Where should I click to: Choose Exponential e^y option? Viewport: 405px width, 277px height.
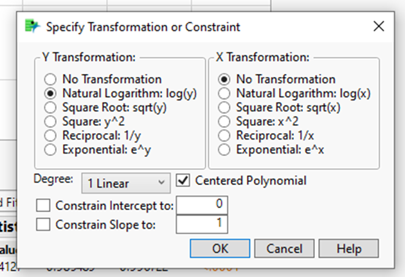(x=51, y=150)
